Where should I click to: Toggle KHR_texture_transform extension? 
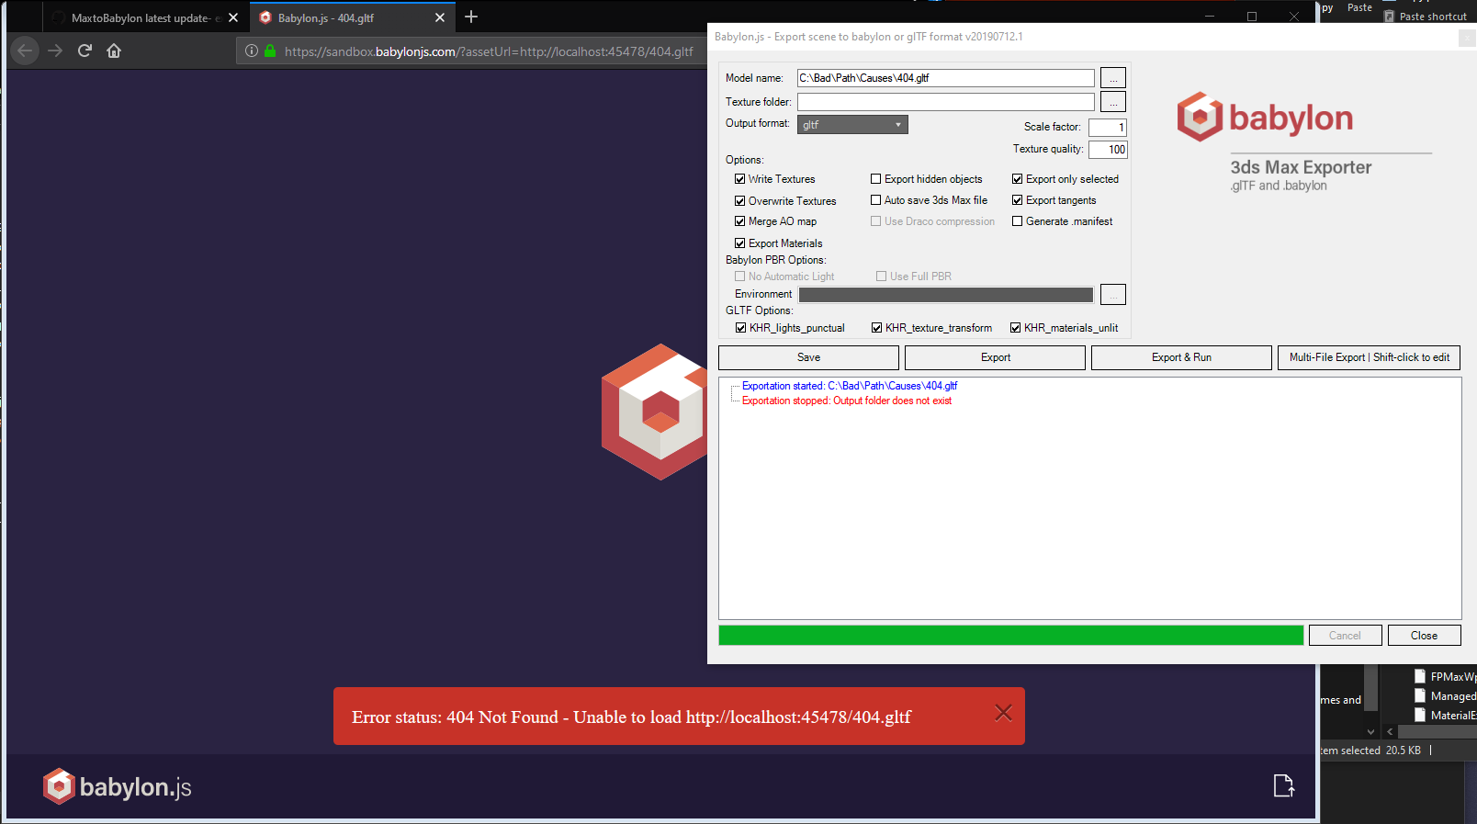click(x=877, y=328)
